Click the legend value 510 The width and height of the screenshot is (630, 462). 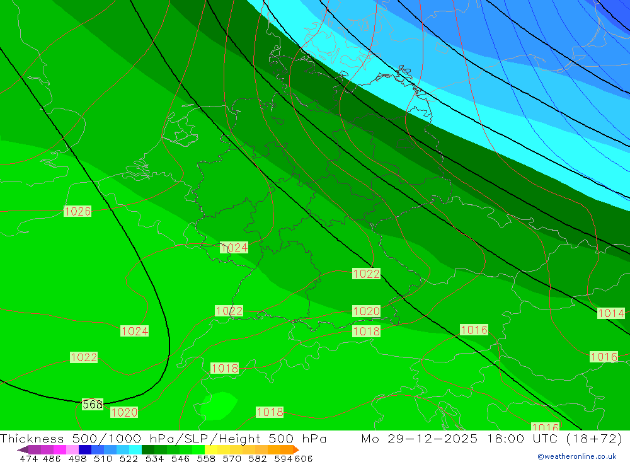103,458
